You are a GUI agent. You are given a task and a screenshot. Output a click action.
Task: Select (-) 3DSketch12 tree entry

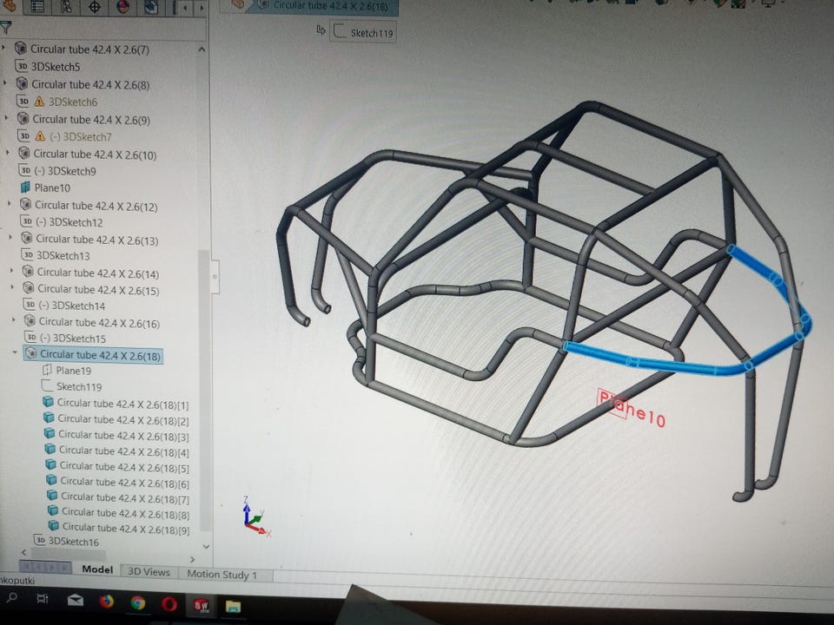[69, 223]
